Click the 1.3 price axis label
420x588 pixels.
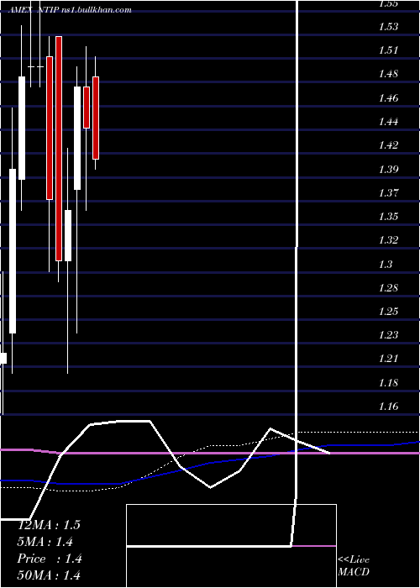click(x=386, y=265)
